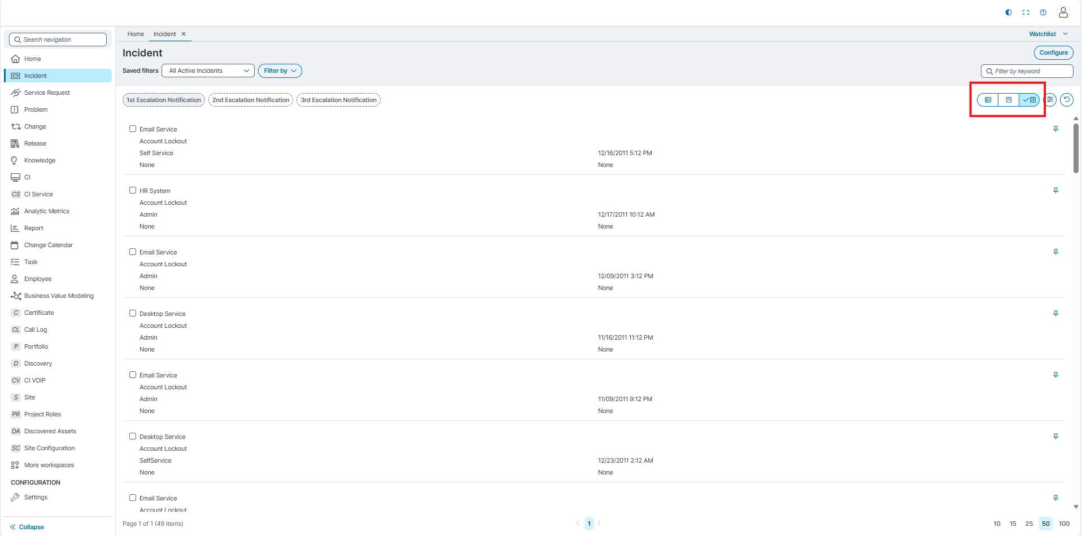Switch to the board view icon
The image size is (1082, 536).
(x=1009, y=100)
